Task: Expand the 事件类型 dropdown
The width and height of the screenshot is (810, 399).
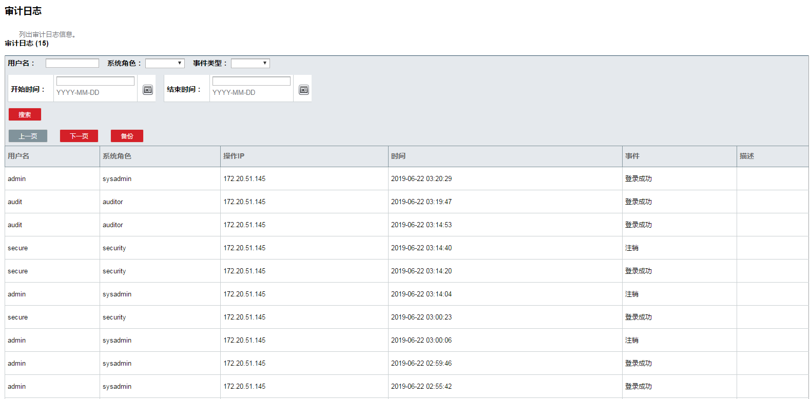Action: (250, 63)
